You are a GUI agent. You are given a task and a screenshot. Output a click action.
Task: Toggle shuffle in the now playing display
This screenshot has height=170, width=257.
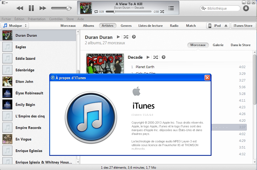pyautogui.click(x=162, y=12)
